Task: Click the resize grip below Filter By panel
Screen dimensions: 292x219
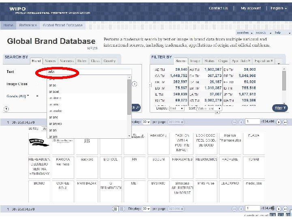Action: coord(217,112)
